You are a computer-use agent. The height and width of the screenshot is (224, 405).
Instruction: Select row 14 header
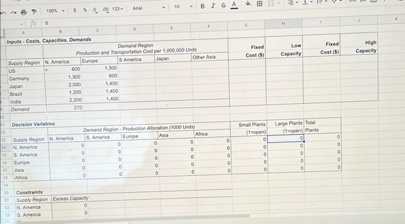4,148
